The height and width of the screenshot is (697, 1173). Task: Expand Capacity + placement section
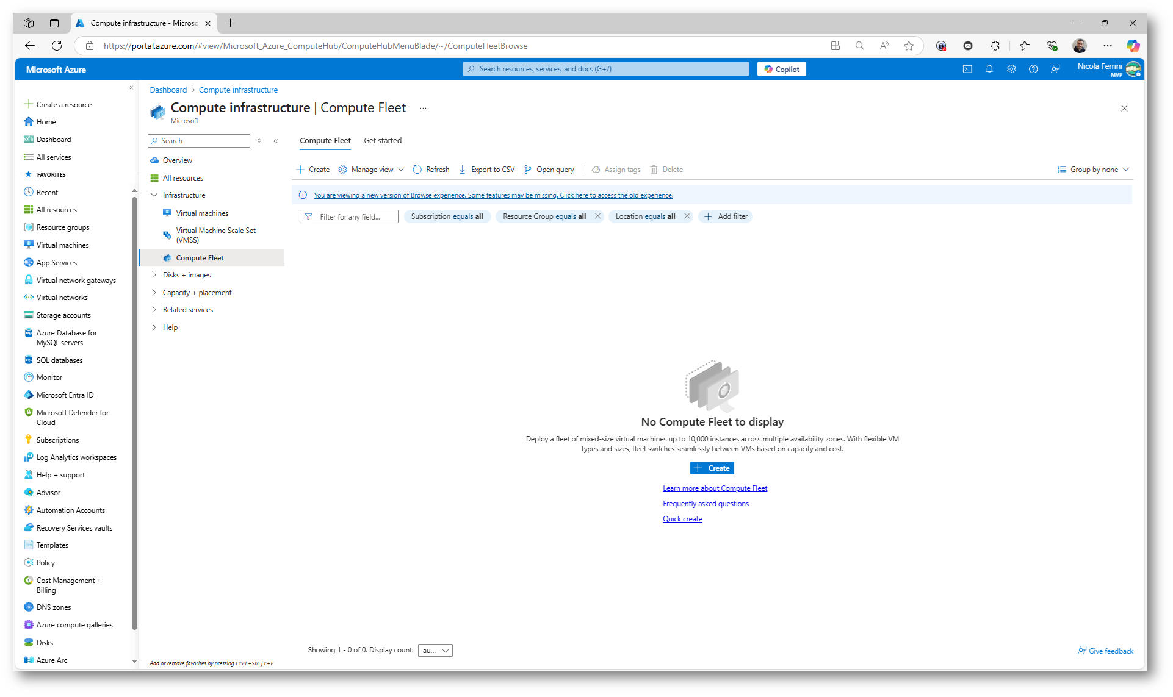[x=154, y=293]
